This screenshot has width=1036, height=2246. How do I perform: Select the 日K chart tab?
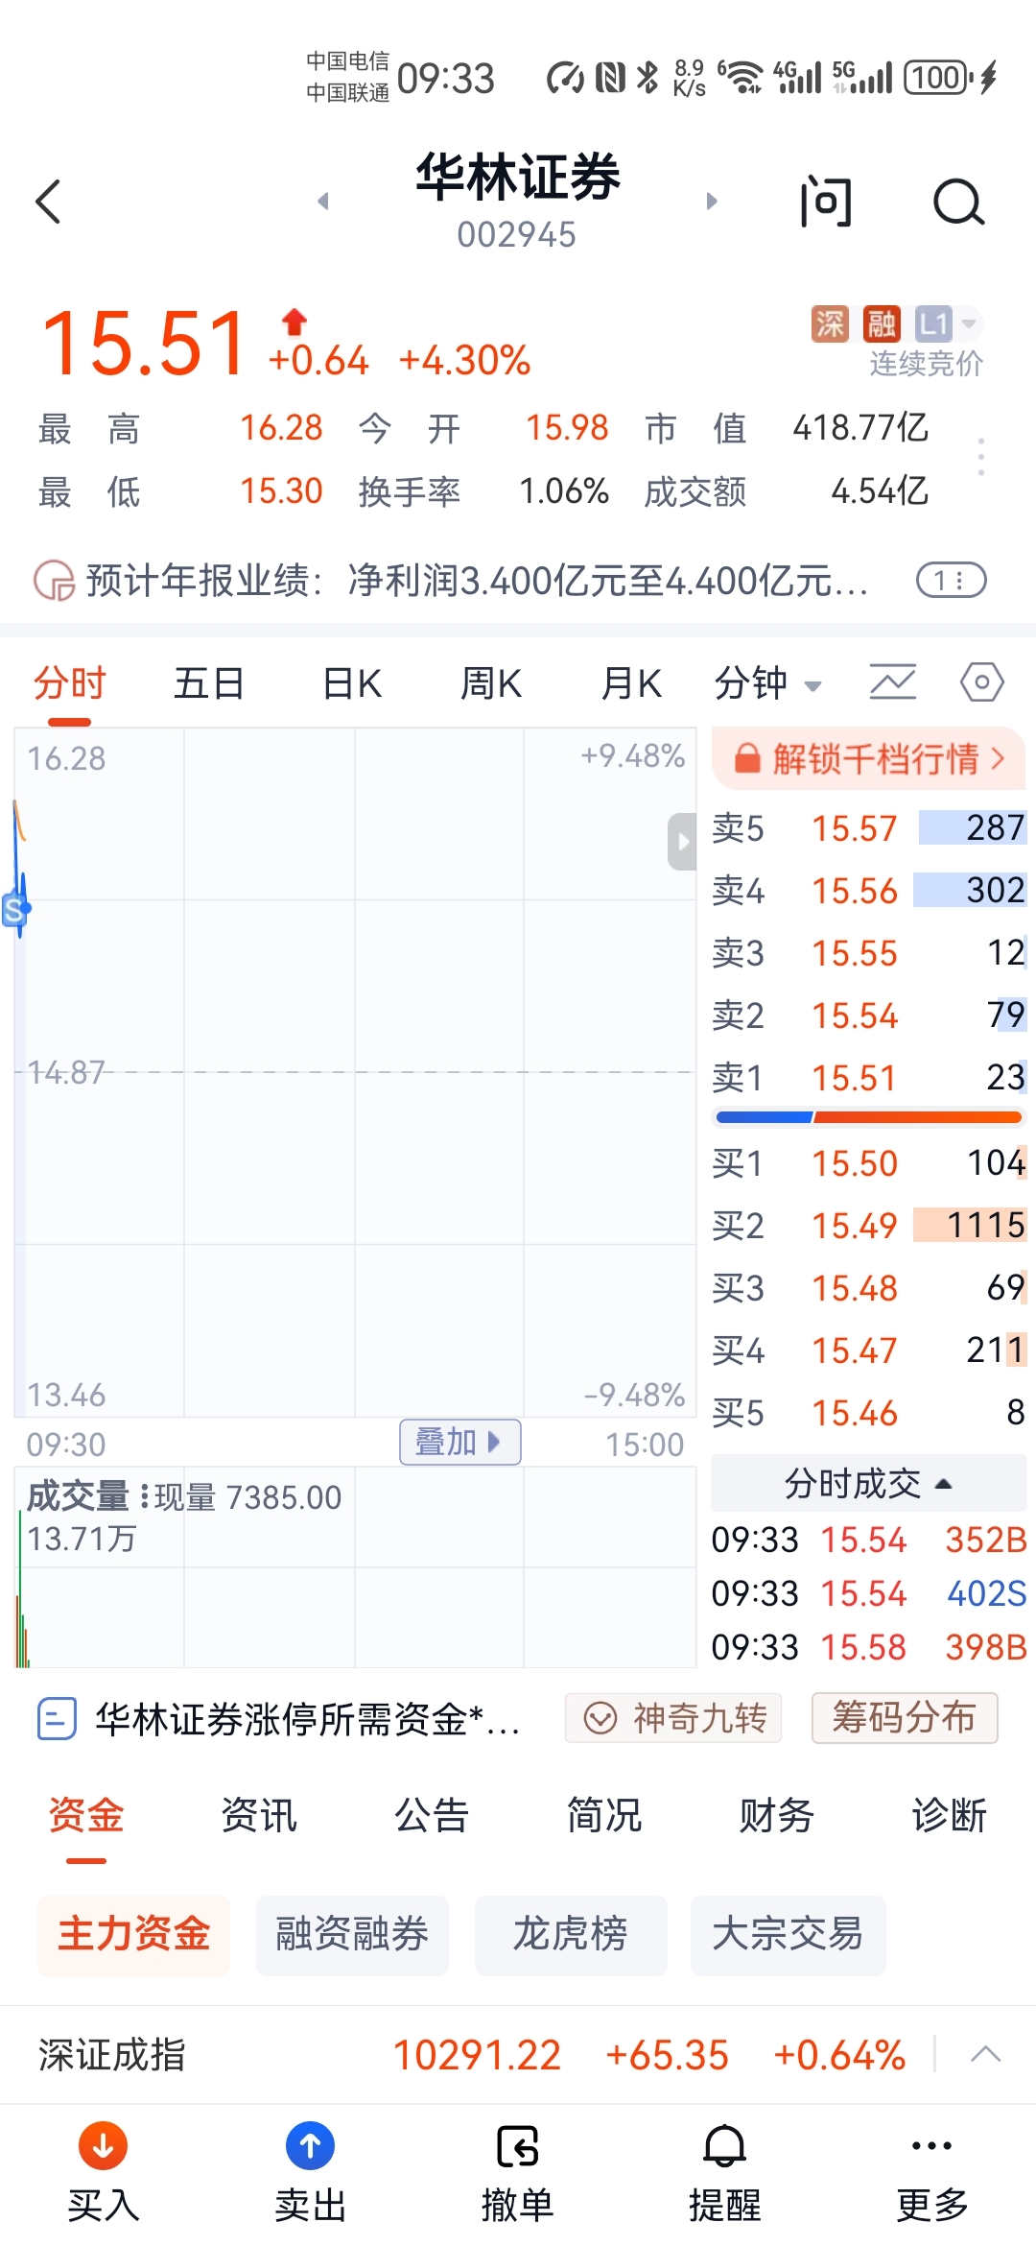pyautogui.click(x=352, y=684)
